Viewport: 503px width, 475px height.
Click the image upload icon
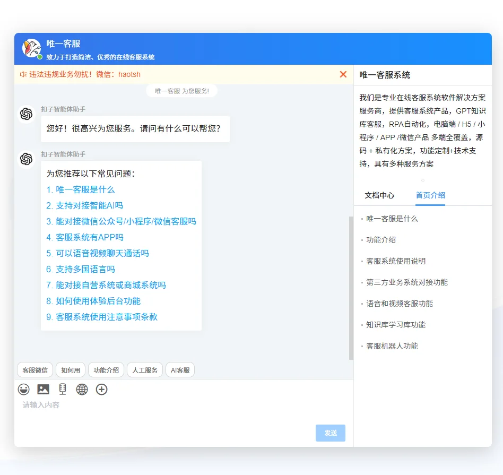pos(43,389)
